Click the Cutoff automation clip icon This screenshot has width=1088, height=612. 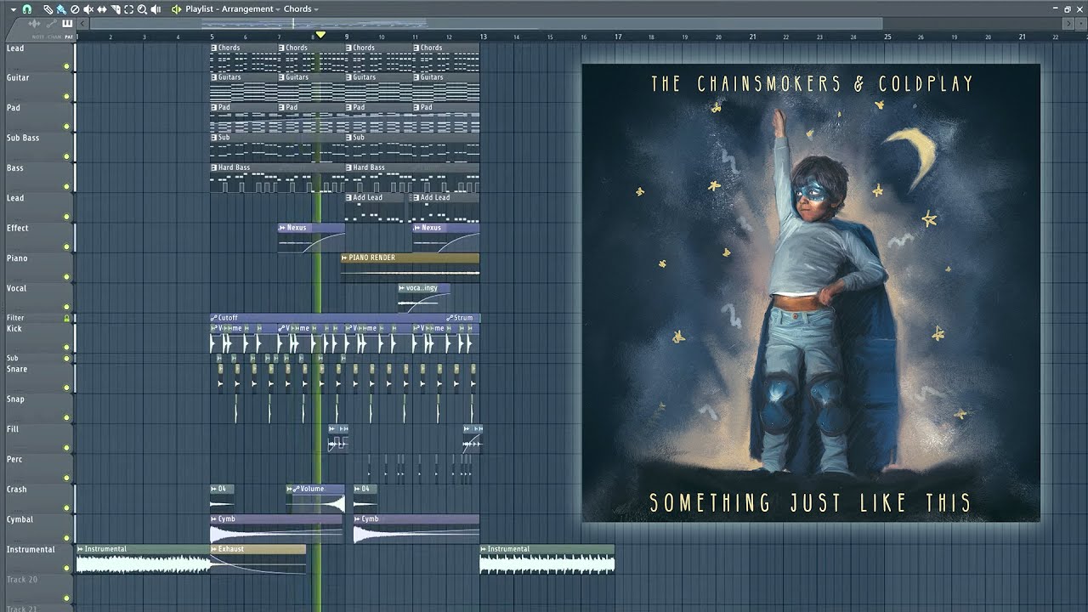click(x=214, y=318)
